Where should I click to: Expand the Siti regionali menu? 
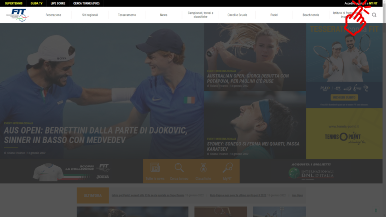pyautogui.click(x=90, y=15)
